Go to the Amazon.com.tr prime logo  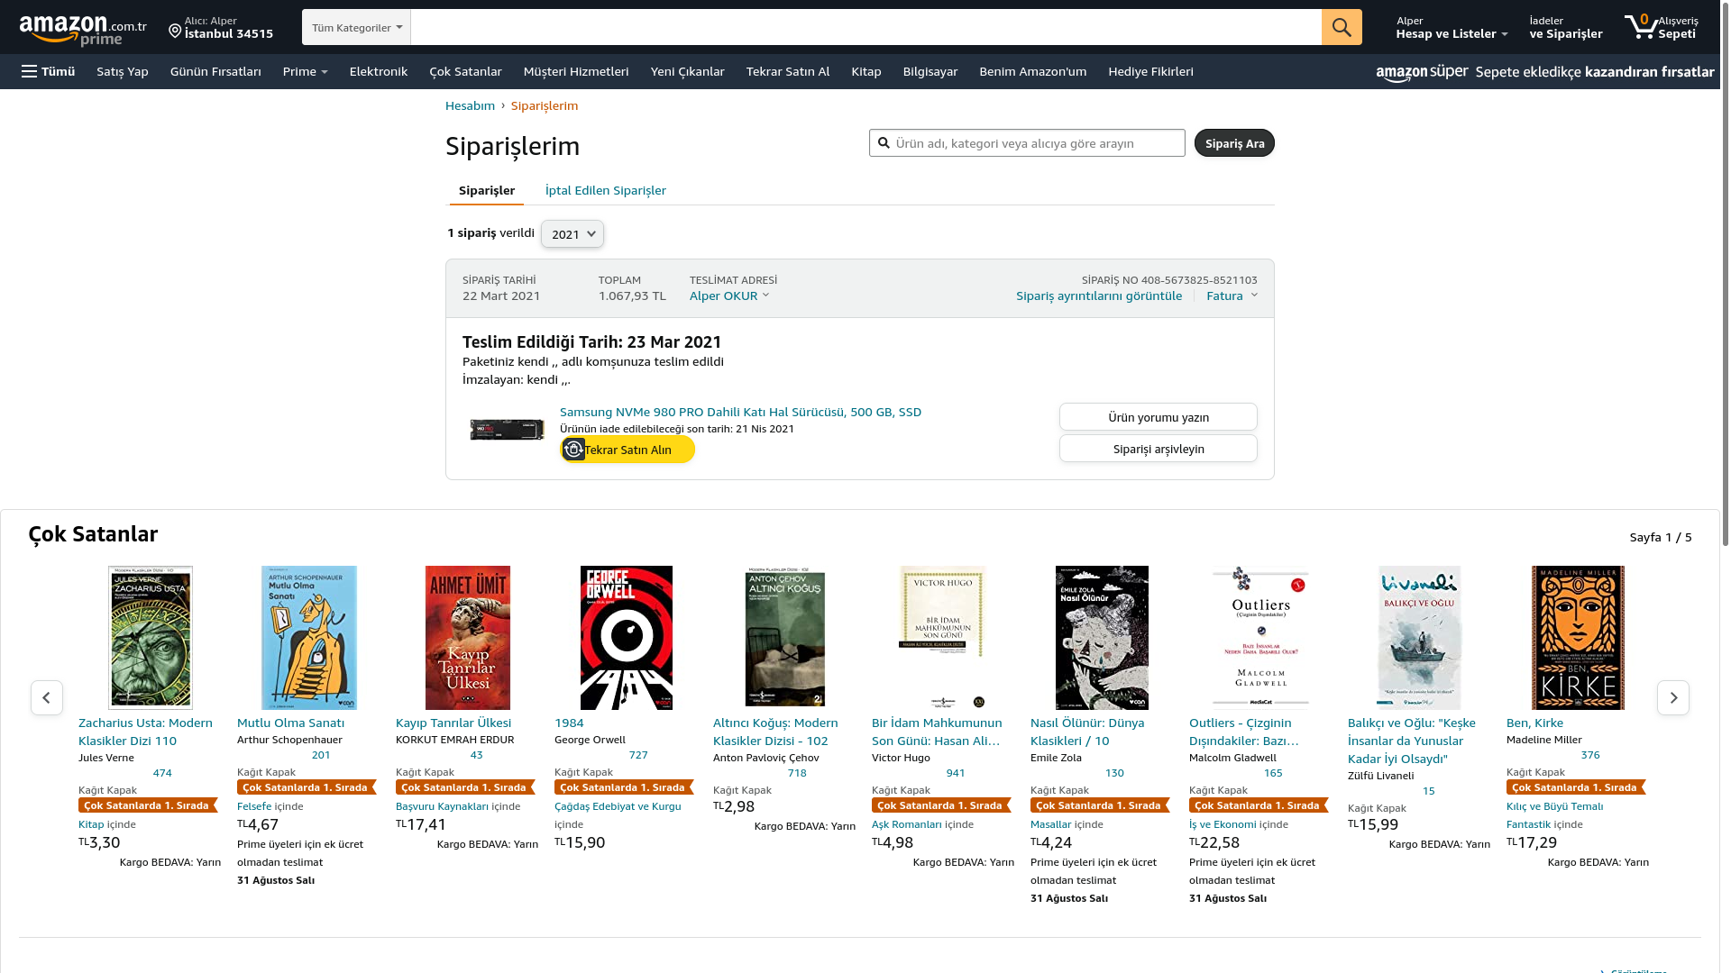pos(83,30)
